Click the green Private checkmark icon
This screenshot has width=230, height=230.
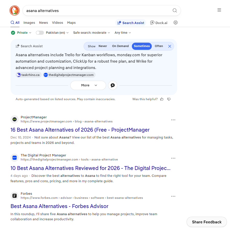13,32
